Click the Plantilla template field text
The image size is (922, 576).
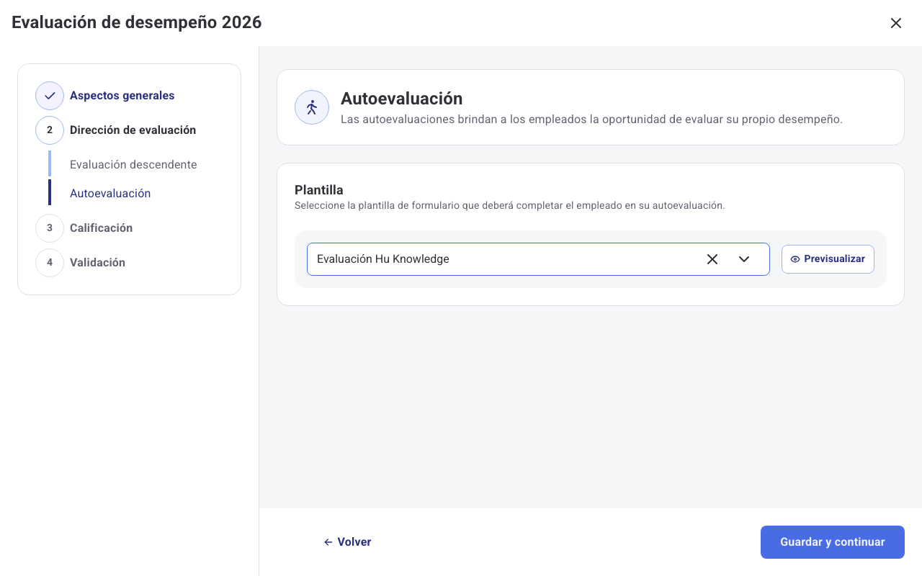click(383, 259)
